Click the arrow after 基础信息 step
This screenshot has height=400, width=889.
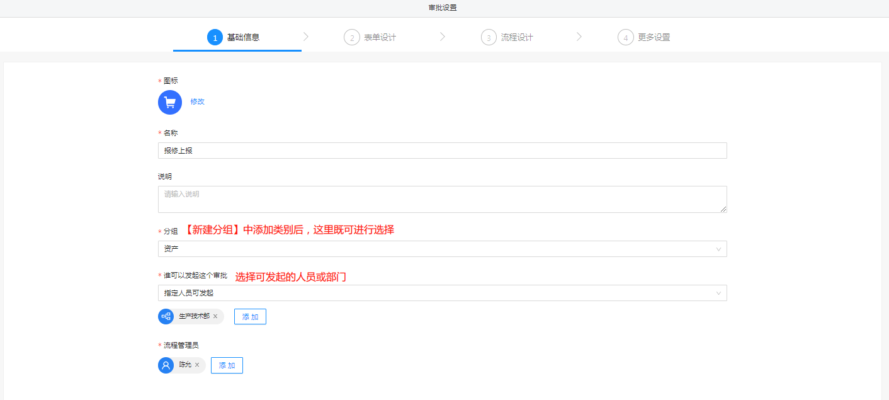click(306, 37)
